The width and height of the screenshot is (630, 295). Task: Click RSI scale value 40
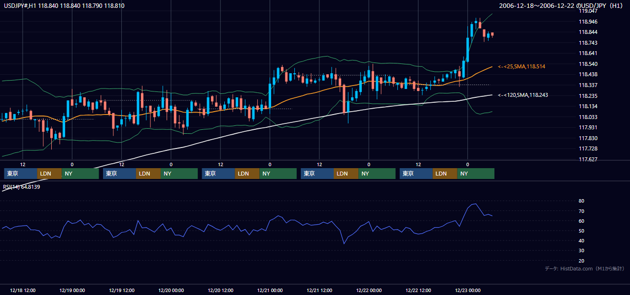(582, 240)
